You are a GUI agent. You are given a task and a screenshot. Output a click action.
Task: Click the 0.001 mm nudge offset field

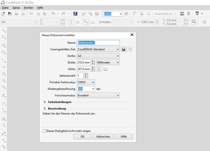click(x=148, y=22)
